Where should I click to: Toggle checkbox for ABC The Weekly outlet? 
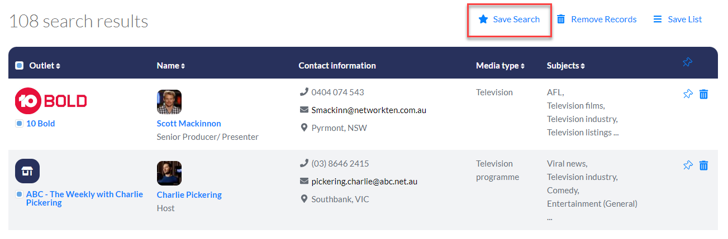point(20,194)
